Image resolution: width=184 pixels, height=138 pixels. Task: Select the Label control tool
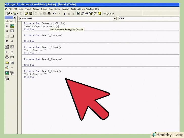click(x=7, y=31)
